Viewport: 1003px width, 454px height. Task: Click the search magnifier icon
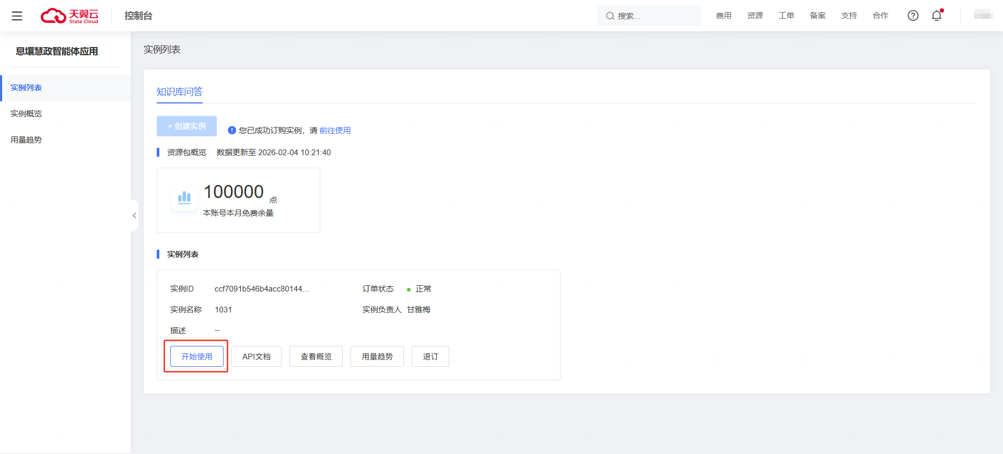coord(610,16)
